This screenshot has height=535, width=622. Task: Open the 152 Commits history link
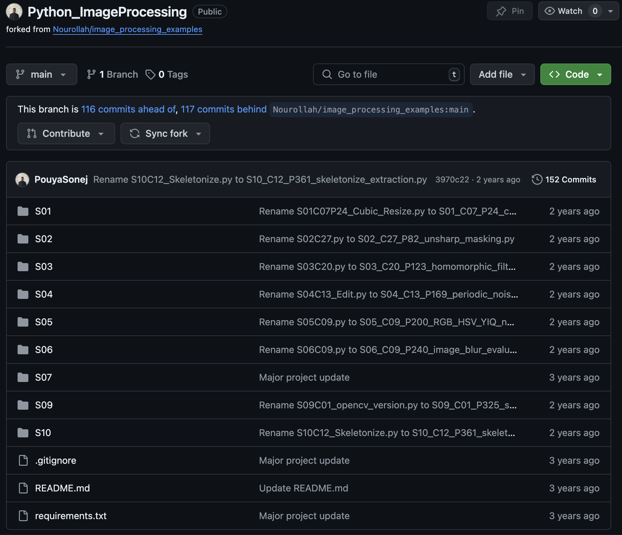point(564,179)
